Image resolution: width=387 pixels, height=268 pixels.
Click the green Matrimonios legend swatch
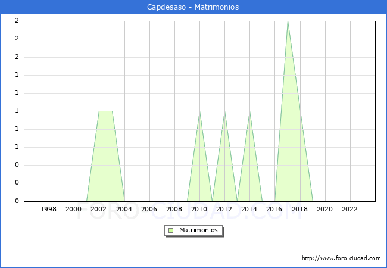click(x=171, y=230)
